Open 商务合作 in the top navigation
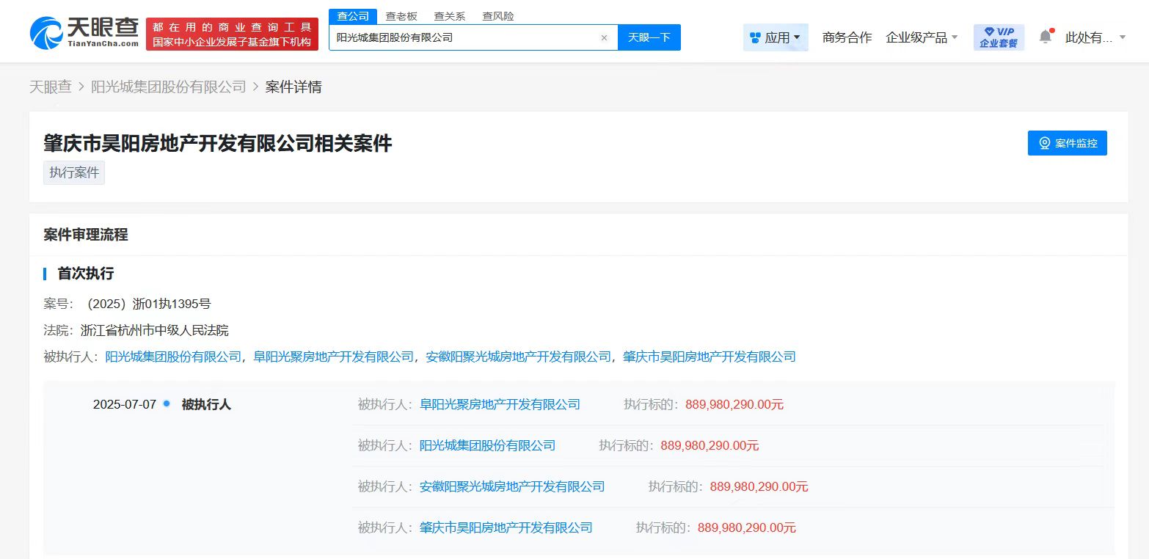 [x=847, y=37]
